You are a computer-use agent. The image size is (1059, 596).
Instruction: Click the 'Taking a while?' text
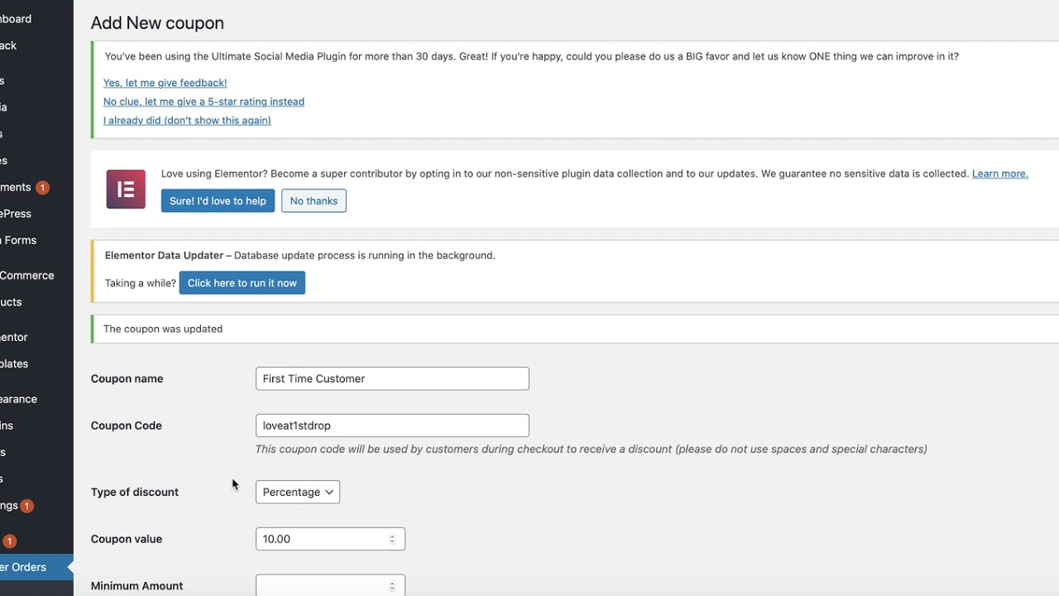coord(141,283)
